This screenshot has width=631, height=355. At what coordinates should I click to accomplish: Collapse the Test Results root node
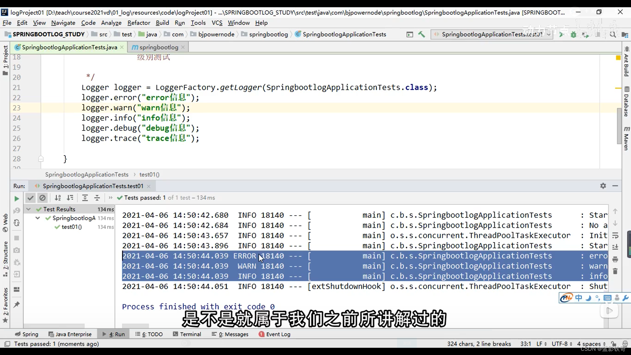[x=29, y=209]
